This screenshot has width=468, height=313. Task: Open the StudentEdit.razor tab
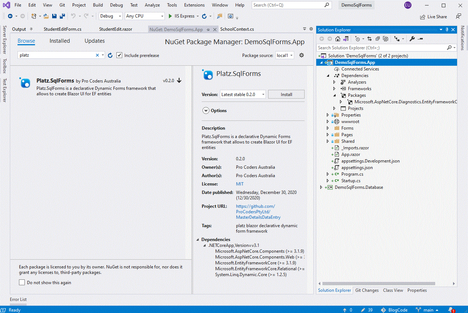[116, 29]
